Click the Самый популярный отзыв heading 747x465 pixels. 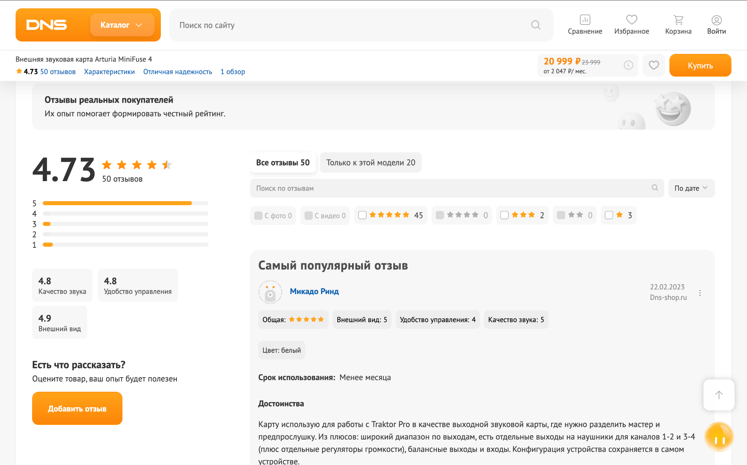coord(333,265)
